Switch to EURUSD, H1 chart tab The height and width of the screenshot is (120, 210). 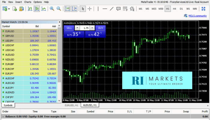click(x=71, y=105)
